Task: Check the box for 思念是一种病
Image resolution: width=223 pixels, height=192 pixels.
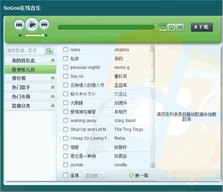Action: pyautogui.click(x=66, y=156)
